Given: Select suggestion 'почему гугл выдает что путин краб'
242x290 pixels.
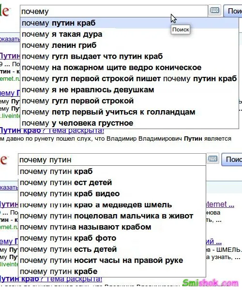Looking at the screenshot, I should click(129, 57).
